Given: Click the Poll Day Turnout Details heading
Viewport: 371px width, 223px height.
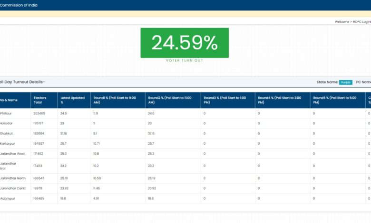Looking at the screenshot, I should (22, 82).
